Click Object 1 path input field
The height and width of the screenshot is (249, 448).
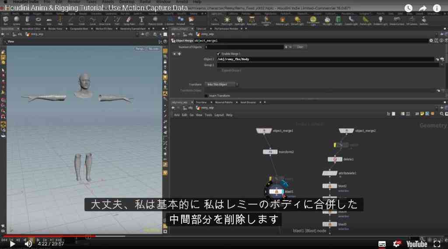coord(325,59)
